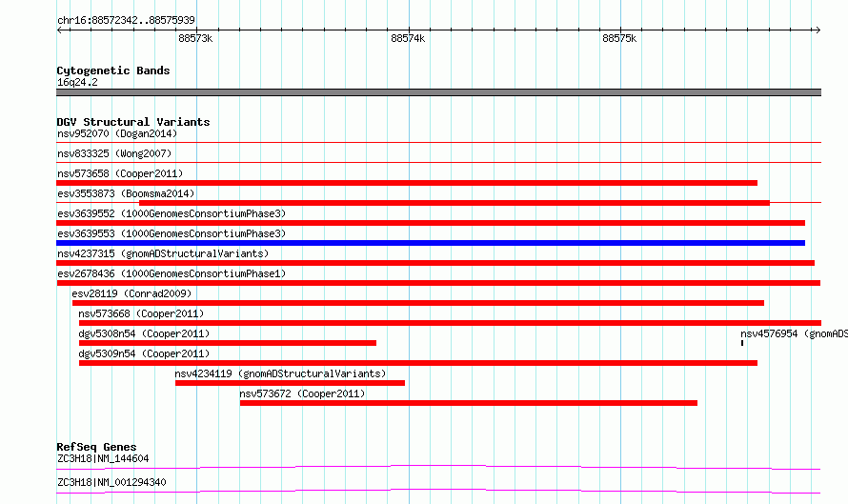
Task: Click the Cytogenetic Bands track title
Action: 113,71
